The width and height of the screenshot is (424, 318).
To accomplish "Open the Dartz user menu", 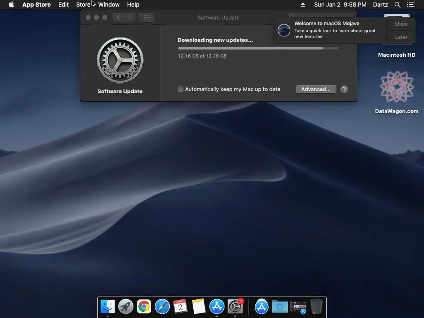I will [x=381, y=5].
